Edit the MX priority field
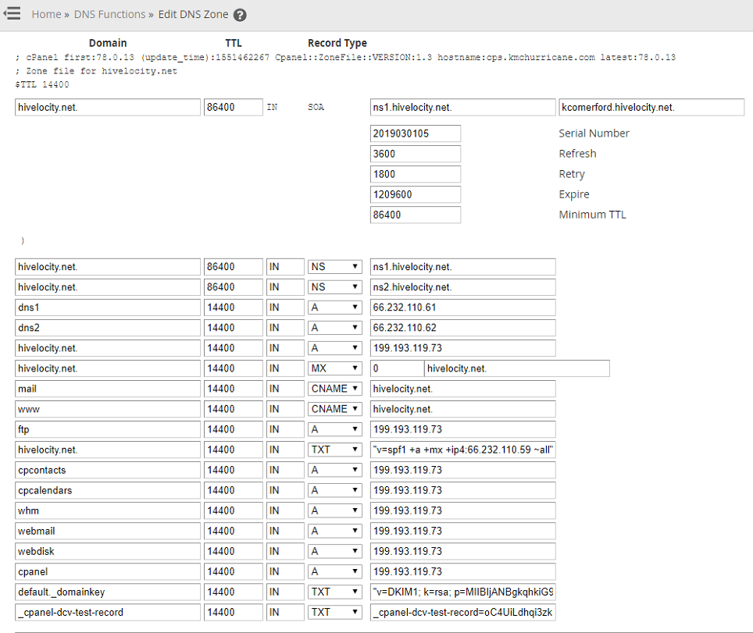The width and height of the screenshot is (753, 633). point(396,368)
